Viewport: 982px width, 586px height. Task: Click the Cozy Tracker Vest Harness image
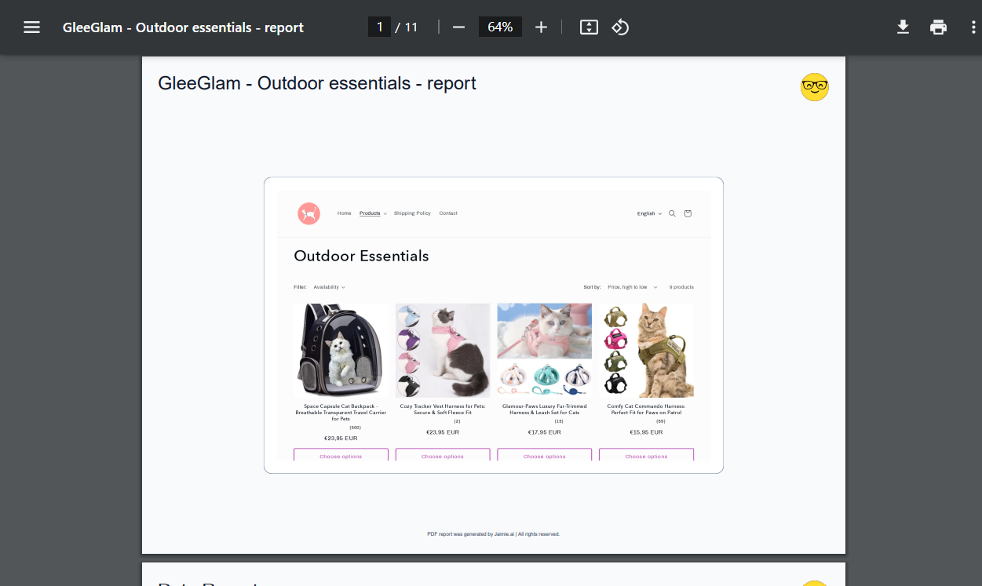pos(443,351)
